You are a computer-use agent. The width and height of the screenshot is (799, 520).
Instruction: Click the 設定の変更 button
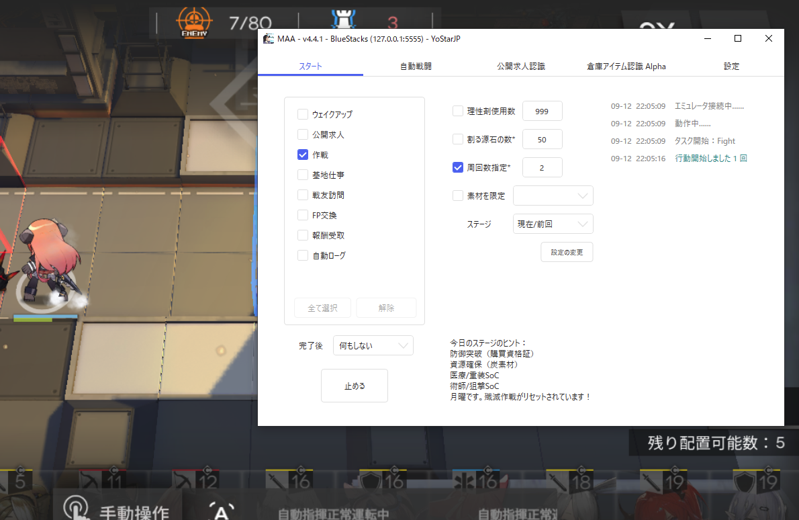click(x=567, y=252)
